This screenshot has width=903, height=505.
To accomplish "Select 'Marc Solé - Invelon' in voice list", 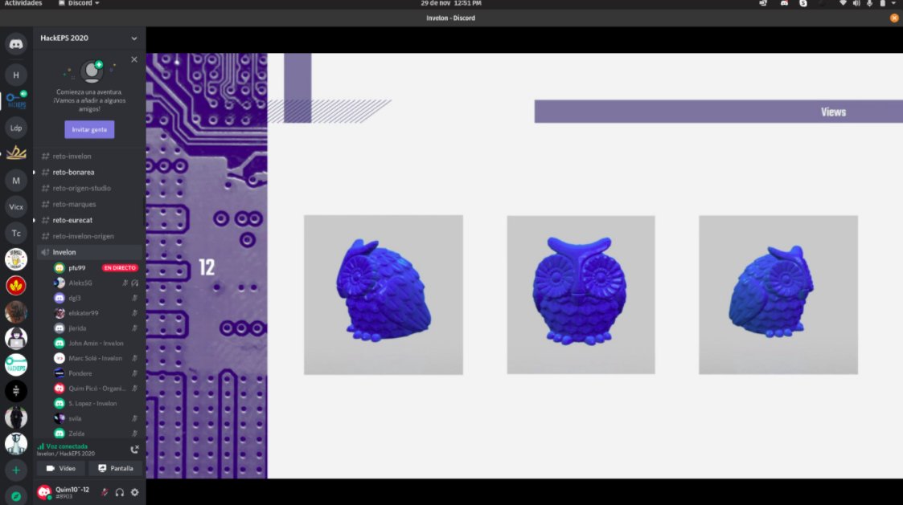I will click(96, 358).
